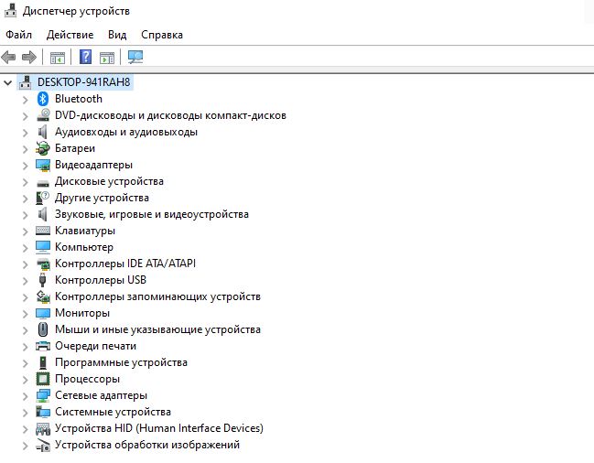
Task: Click the Очереди печати printer icon
Action: pyautogui.click(x=43, y=346)
